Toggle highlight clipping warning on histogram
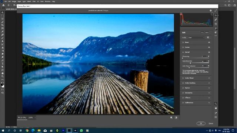This screenshot has height=133, width=237. (212, 14)
